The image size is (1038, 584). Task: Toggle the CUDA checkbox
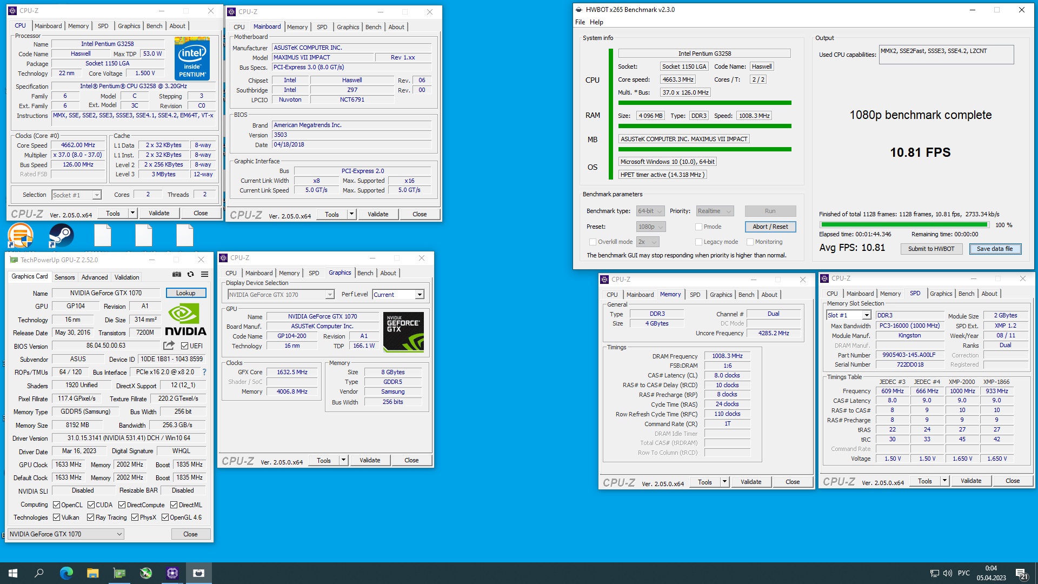91,505
